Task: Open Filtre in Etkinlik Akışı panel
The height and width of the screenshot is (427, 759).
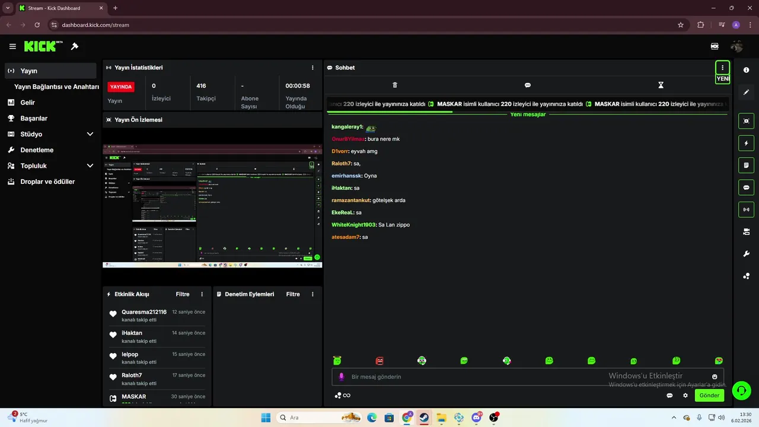Action: point(183,294)
